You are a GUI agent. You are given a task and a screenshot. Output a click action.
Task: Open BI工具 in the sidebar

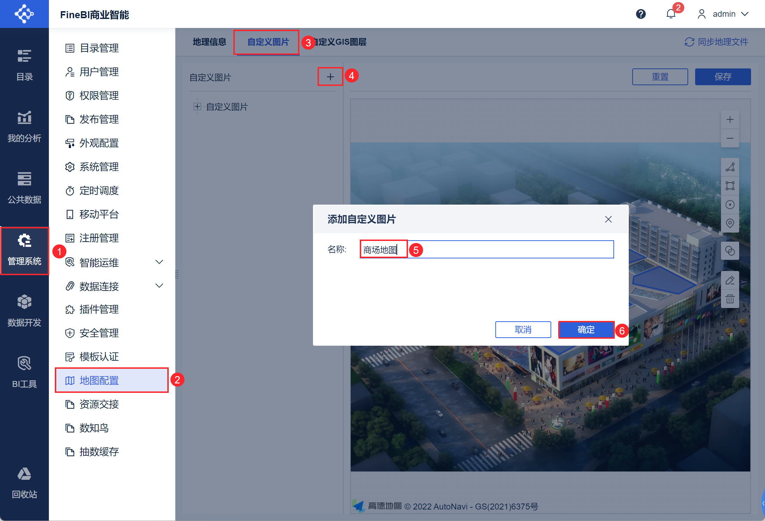click(24, 372)
